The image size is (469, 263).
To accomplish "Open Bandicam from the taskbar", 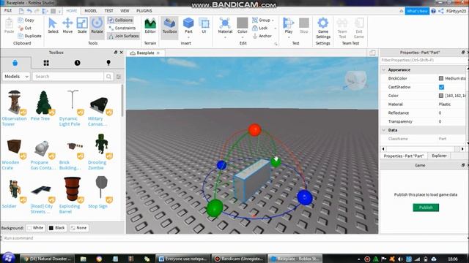I will click(240, 259).
